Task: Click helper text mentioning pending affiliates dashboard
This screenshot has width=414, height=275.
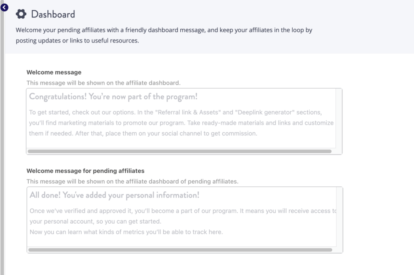Action: 132,181
